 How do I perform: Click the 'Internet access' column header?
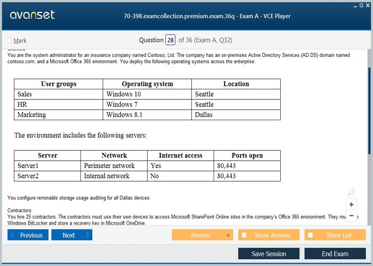pyautogui.click(x=181, y=155)
